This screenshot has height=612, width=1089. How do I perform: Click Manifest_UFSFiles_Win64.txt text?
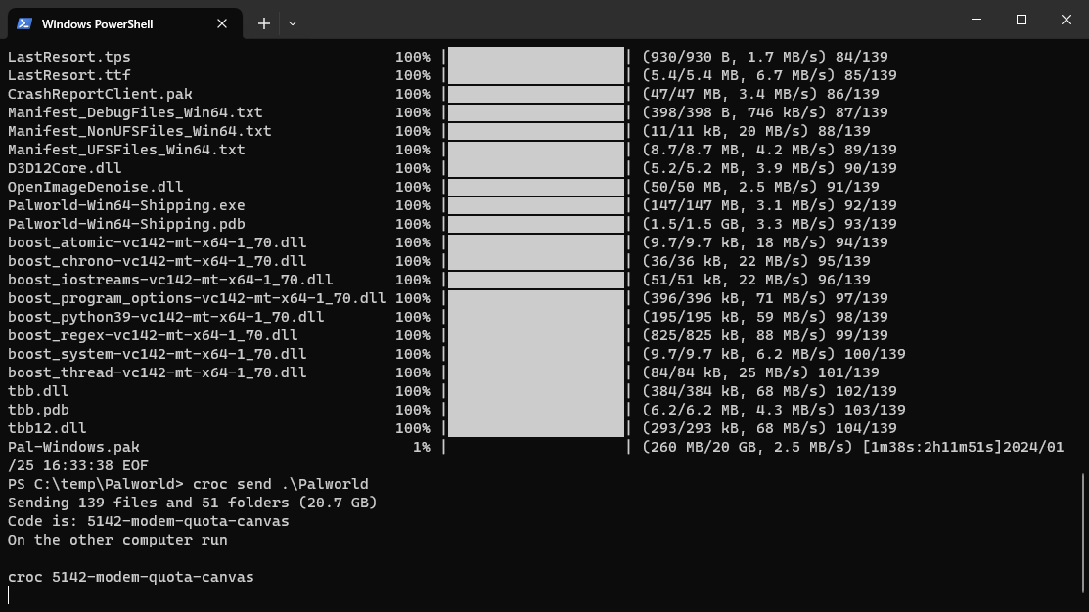tap(126, 150)
